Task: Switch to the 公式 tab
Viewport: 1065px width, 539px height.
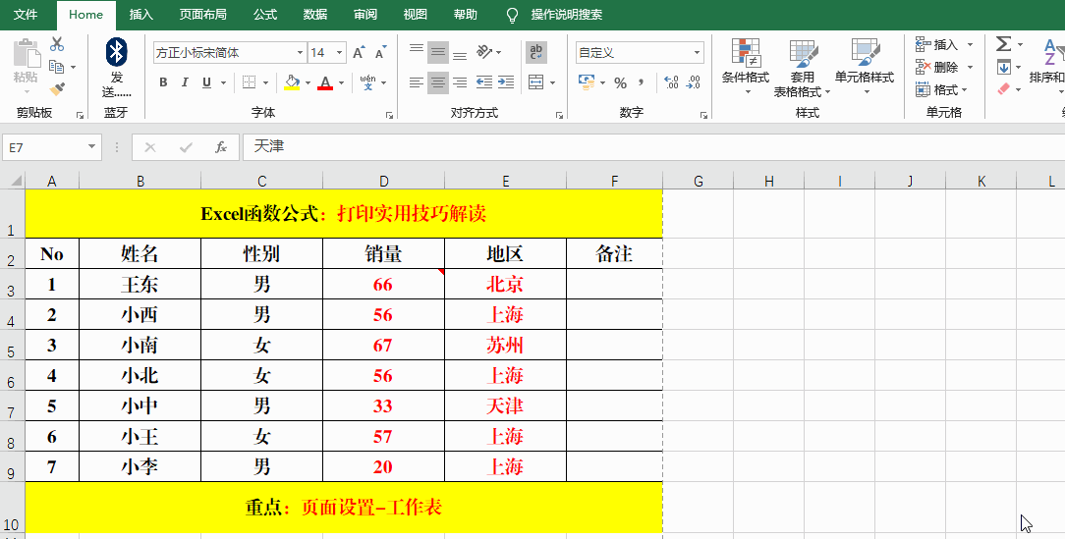Action: tap(265, 15)
